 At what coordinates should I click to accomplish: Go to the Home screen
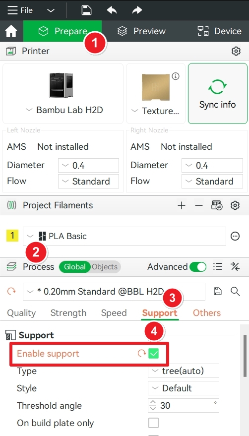click(11, 31)
